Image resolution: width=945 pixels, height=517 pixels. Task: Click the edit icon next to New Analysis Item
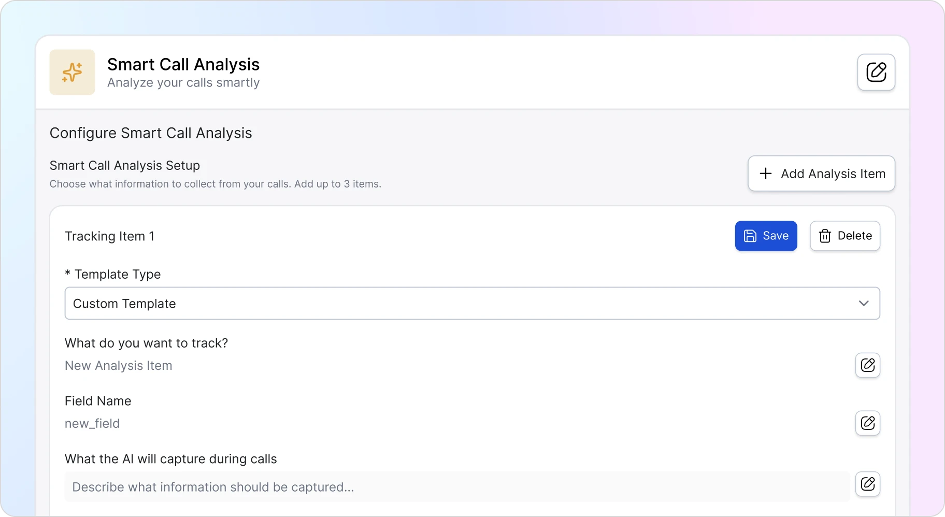point(867,365)
